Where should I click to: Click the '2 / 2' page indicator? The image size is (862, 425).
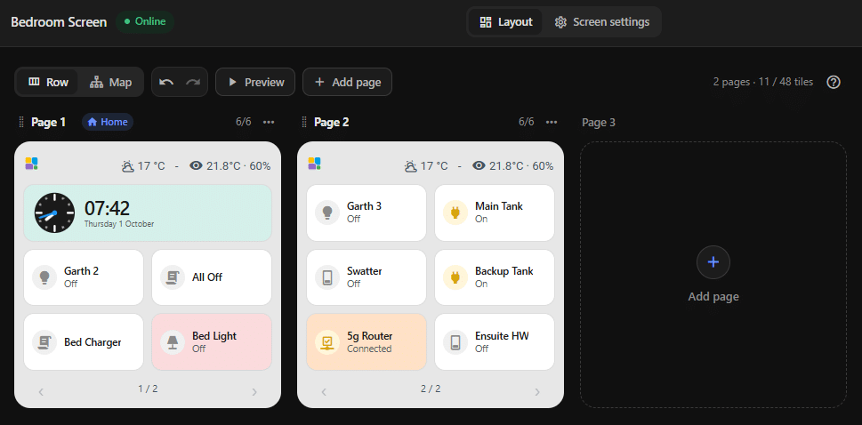(x=431, y=389)
